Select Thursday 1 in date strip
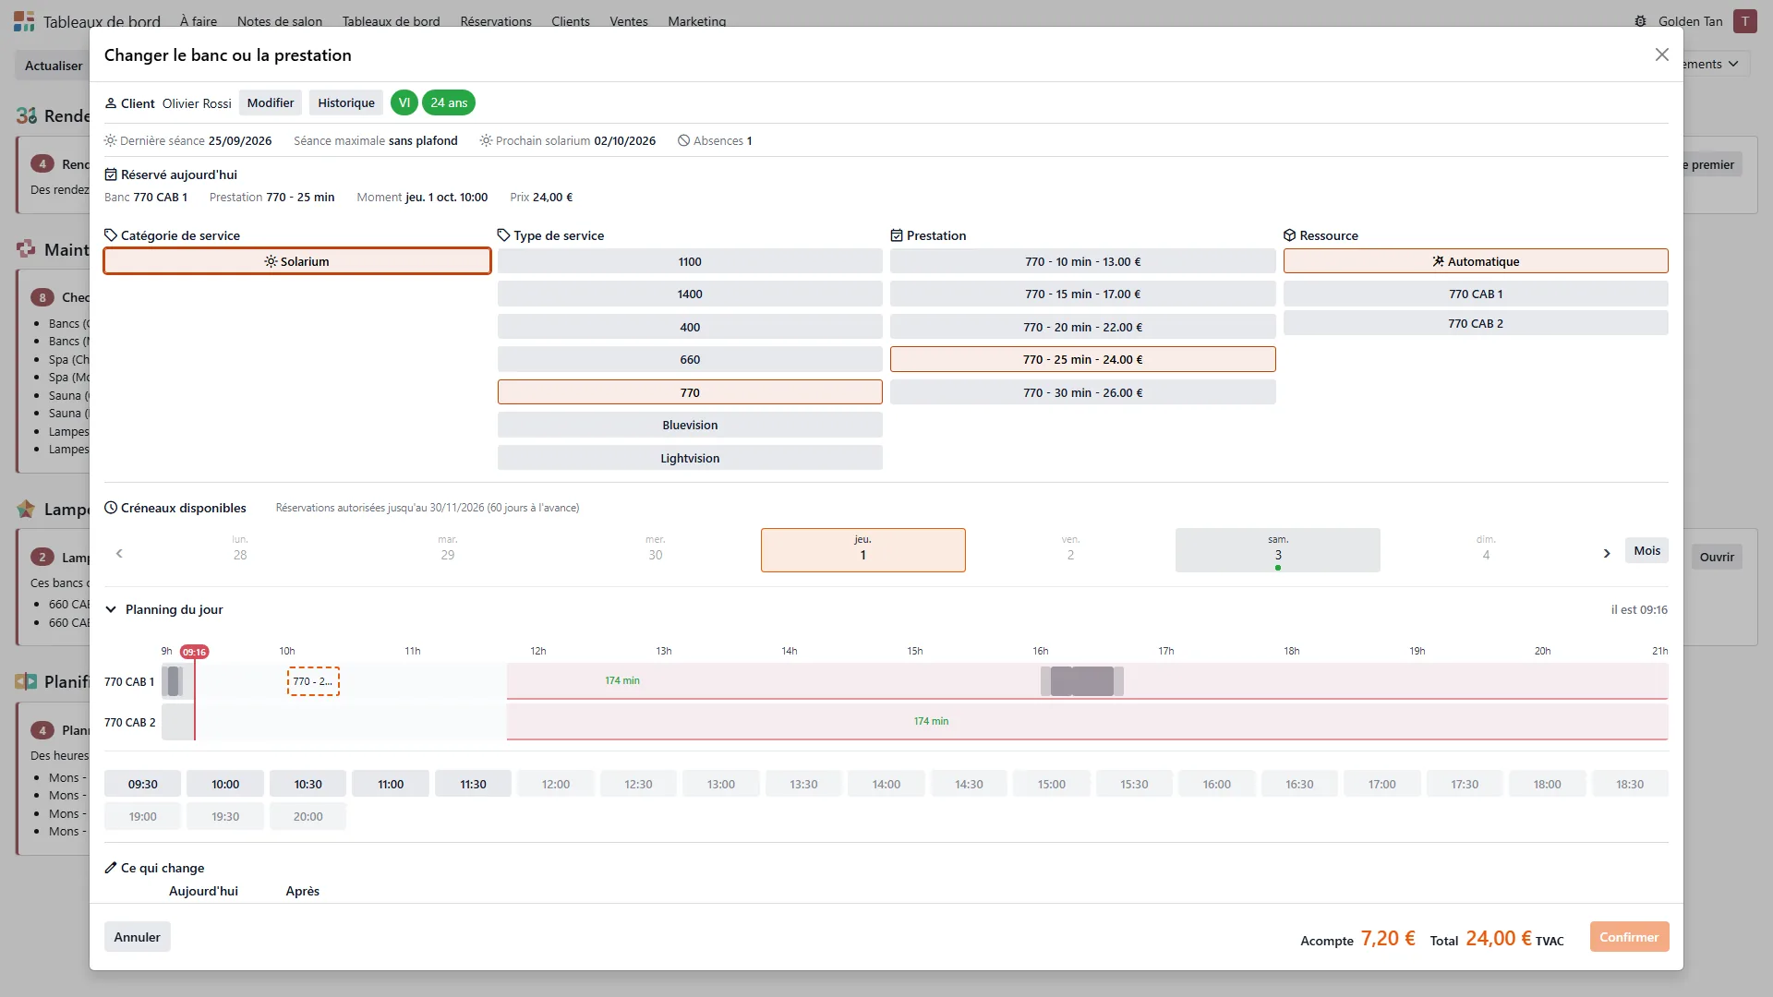The width and height of the screenshot is (1773, 997). [862, 550]
